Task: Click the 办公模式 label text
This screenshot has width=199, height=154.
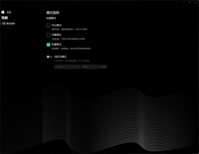Action: tap(56, 25)
